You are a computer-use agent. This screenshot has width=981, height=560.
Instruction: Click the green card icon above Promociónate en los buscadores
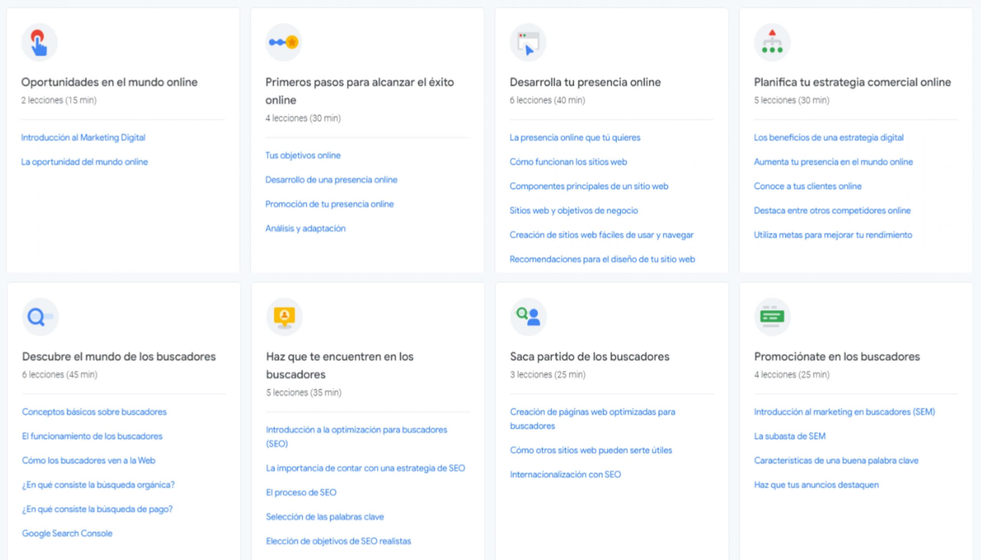click(x=772, y=316)
